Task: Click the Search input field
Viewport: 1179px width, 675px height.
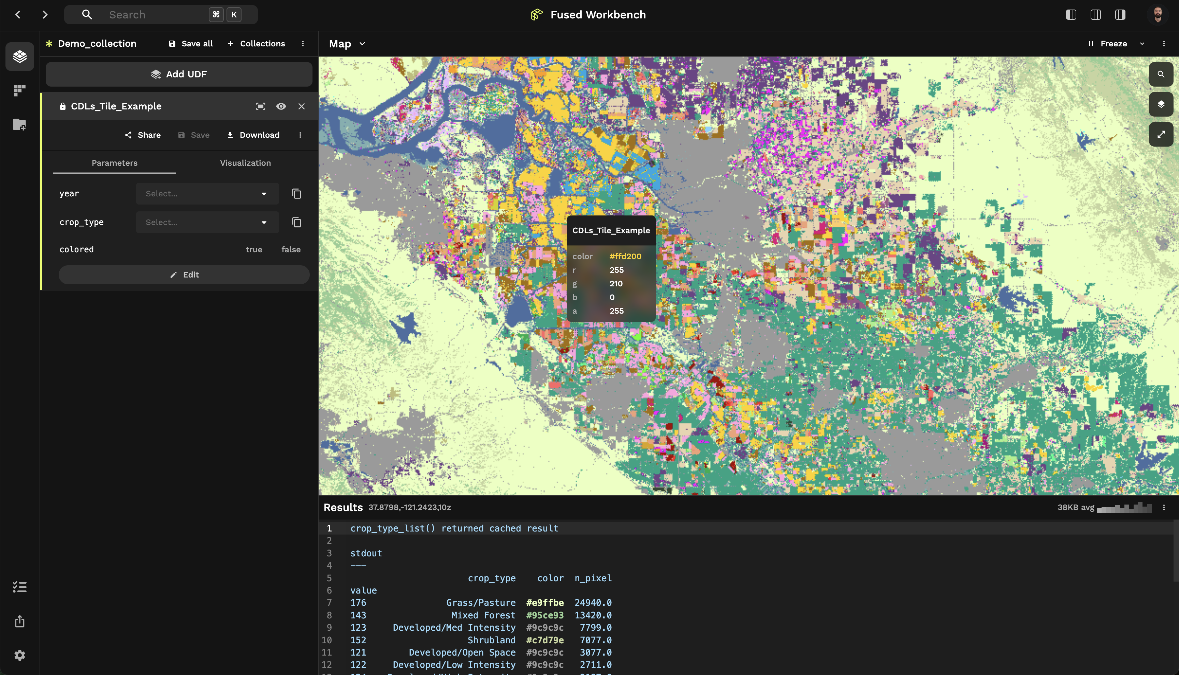Action: click(x=161, y=15)
